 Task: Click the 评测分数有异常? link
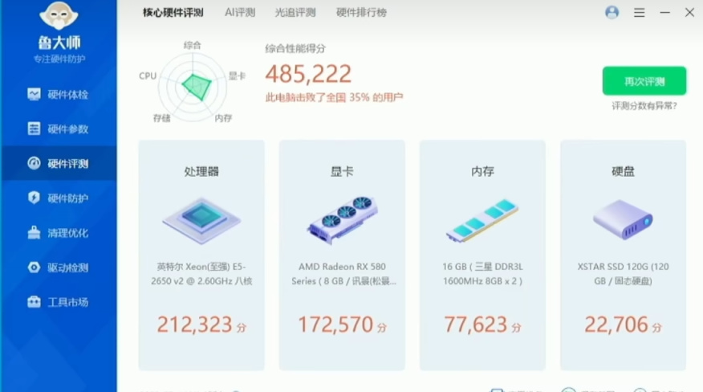point(644,106)
